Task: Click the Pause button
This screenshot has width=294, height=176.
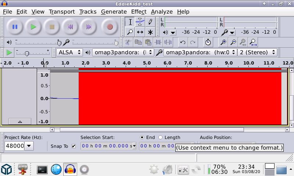Action: coord(15,27)
